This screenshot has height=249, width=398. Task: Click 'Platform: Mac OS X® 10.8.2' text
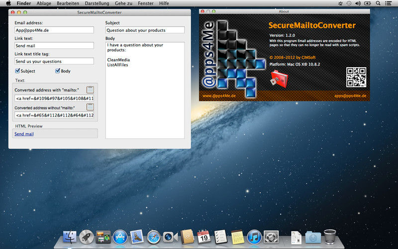[x=295, y=64]
